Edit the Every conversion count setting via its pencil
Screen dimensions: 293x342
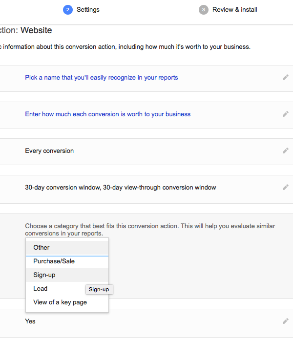tap(286, 150)
